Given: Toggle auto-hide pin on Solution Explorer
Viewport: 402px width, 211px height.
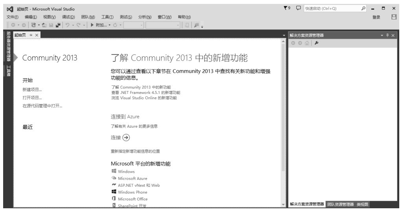Looking at the screenshot, I should (x=387, y=35).
